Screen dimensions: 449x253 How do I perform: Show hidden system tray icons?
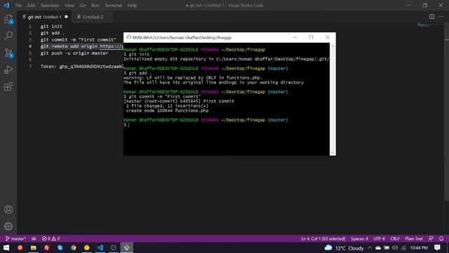coord(370,248)
